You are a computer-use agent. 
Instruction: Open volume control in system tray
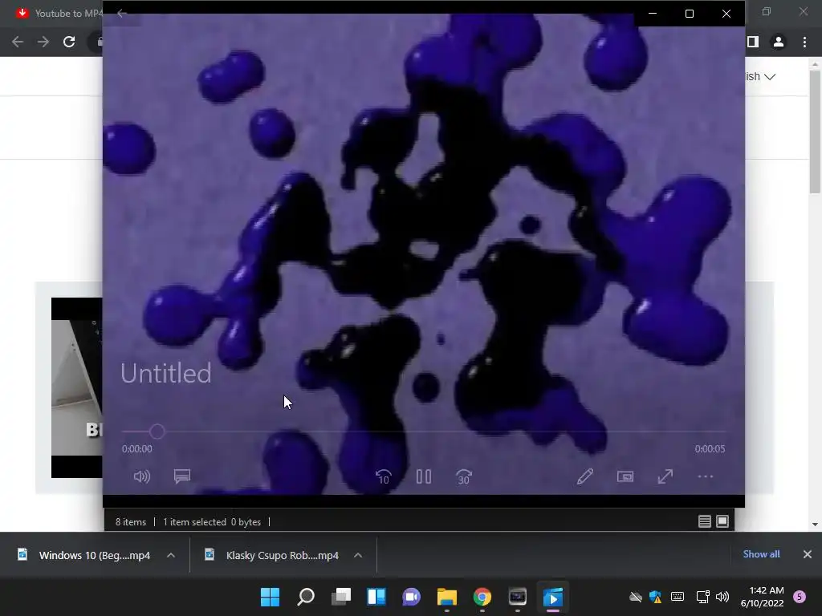coord(722,597)
